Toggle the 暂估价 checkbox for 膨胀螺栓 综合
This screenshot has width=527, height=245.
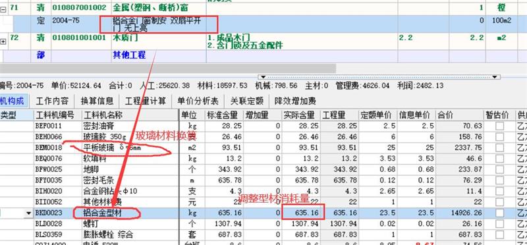pyautogui.click(x=499, y=234)
